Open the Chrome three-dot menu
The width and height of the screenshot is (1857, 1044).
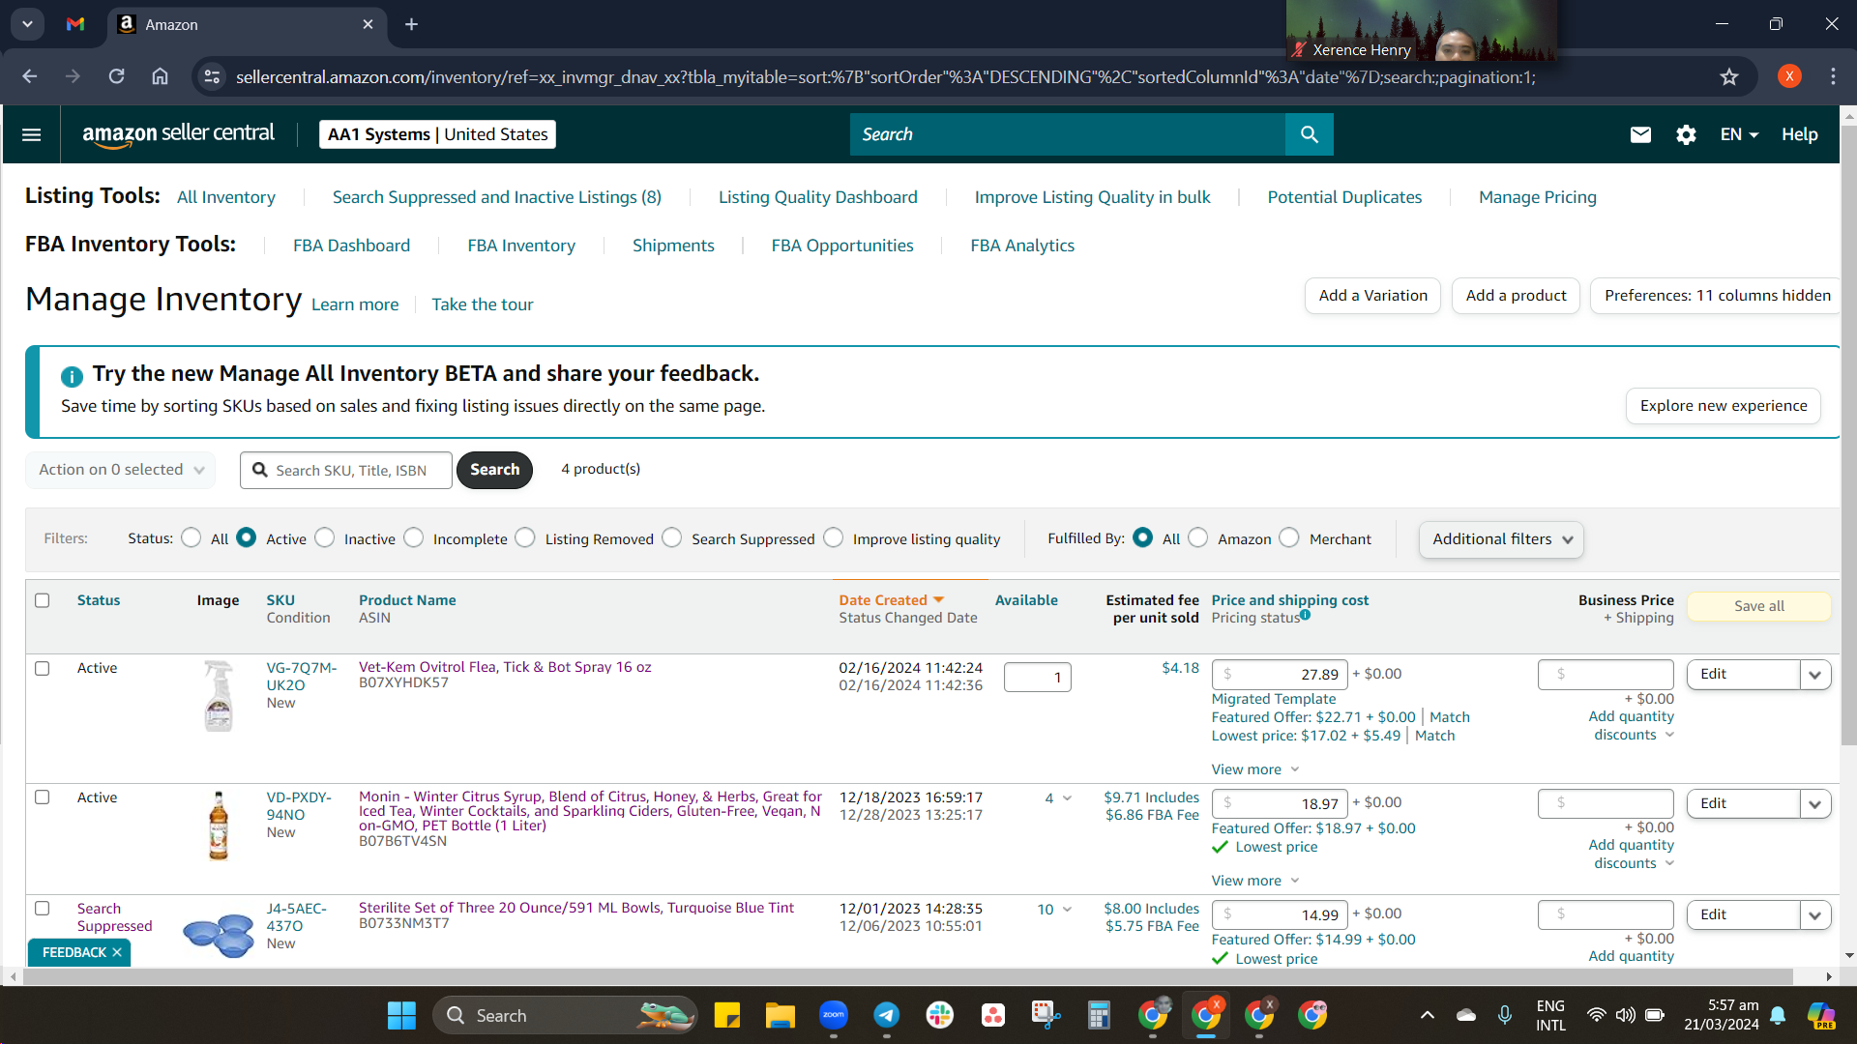(1833, 76)
